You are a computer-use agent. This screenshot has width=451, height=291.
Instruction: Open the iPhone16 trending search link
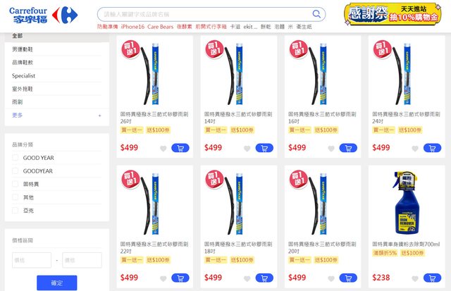pos(132,27)
